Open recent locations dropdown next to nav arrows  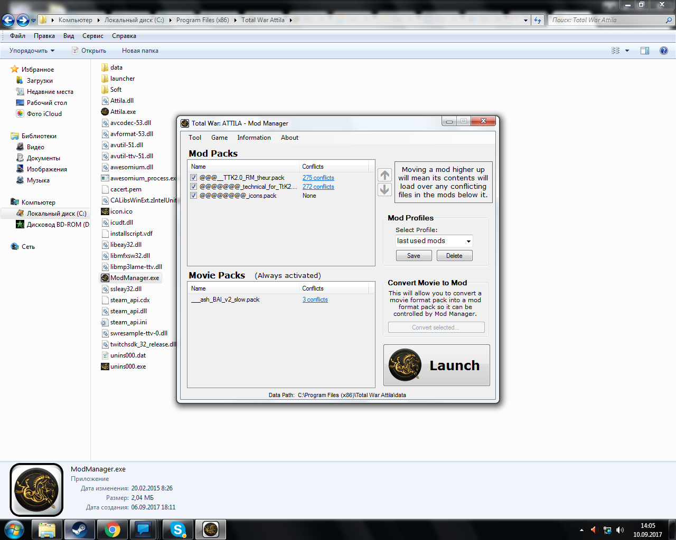(33, 21)
